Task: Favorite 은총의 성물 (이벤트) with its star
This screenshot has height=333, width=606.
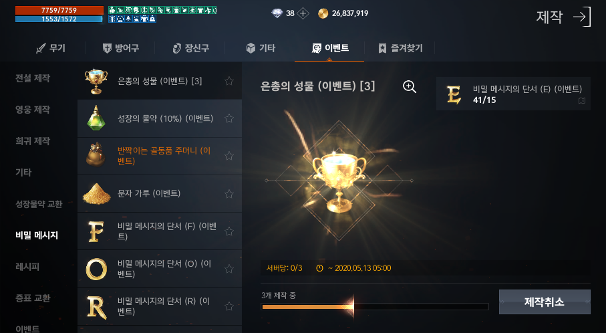Action: click(229, 81)
